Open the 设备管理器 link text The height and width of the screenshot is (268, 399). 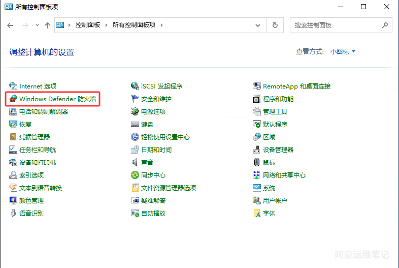[278, 150]
